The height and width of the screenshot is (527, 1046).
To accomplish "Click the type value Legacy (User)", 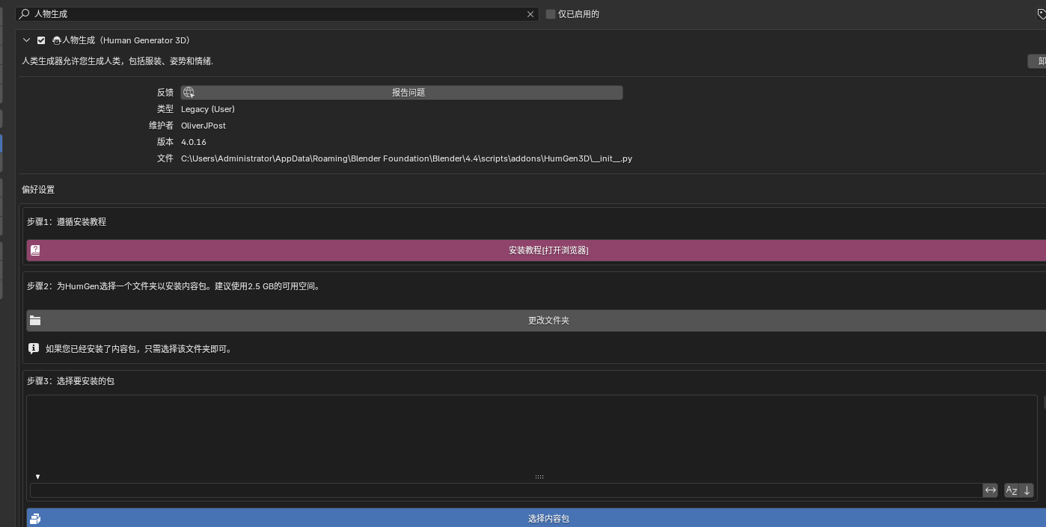I will click(208, 109).
